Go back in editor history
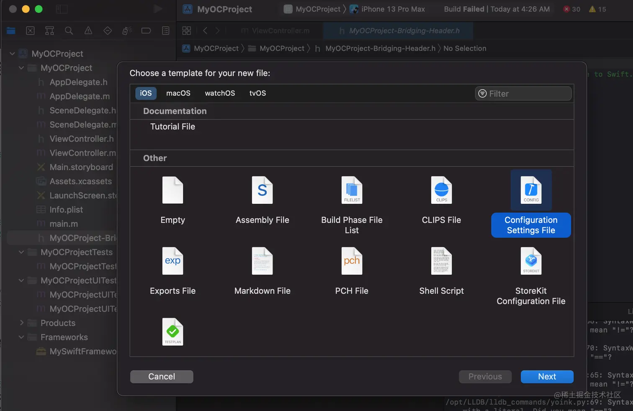The height and width of the screenshot is (411, 633). pos(205,31)
